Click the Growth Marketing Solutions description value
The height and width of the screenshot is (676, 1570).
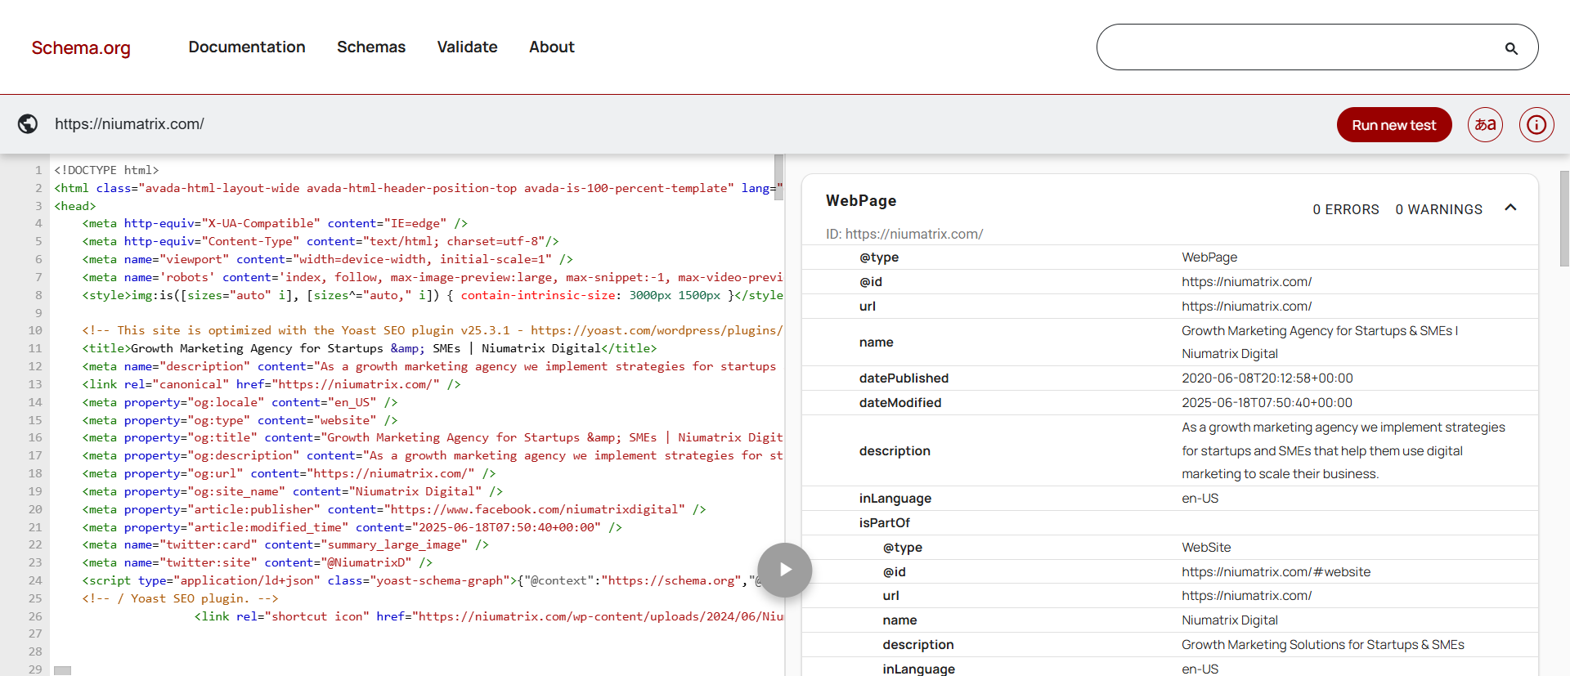click(1322, 645)
